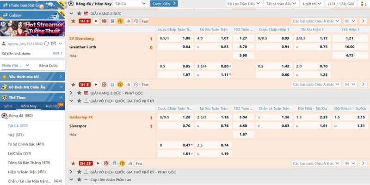Toggle favorite star for GIẢI VÔ ĐỊCH QUỐC GIA THỔ NHĨ KỲ

click(79, 101)
